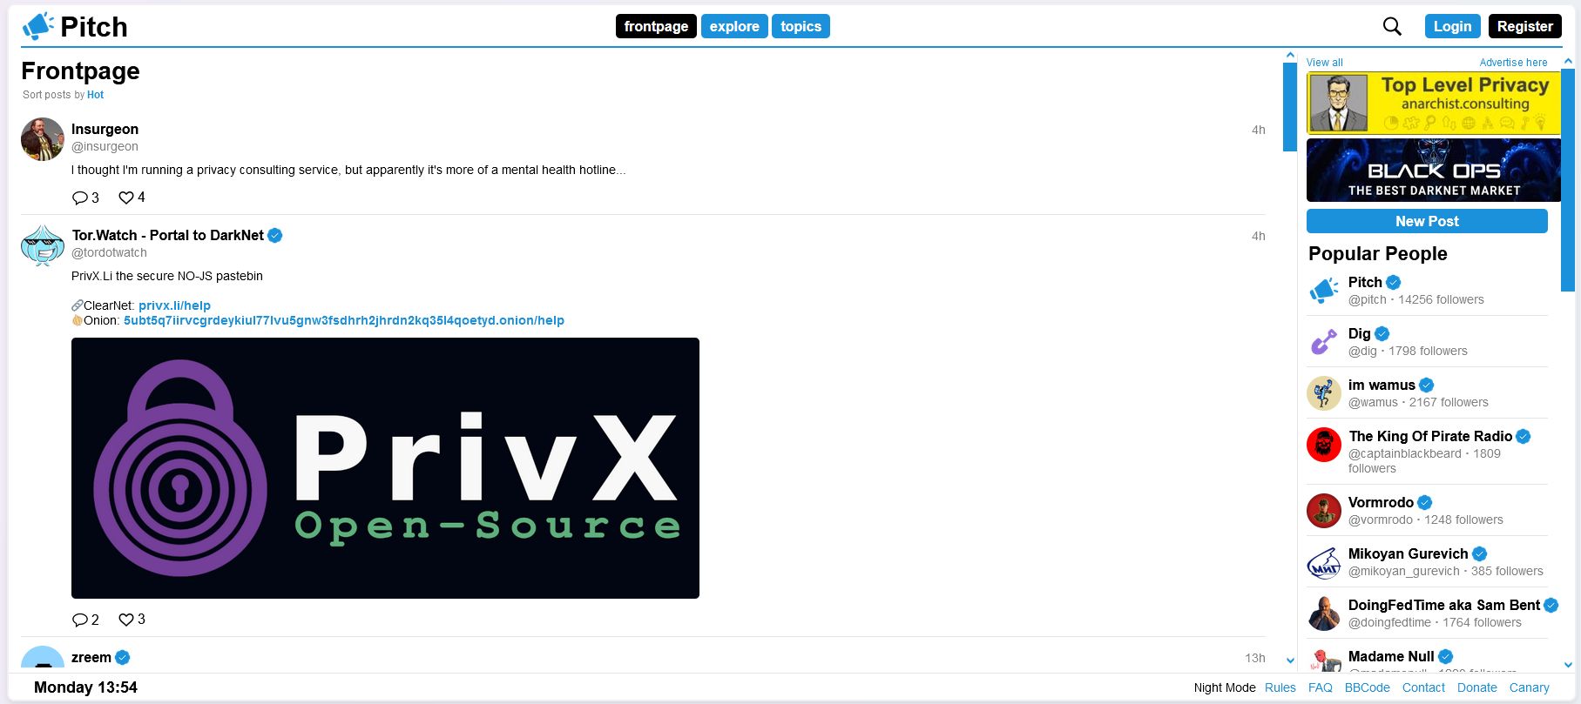Switch to the explore tab
This screenshot has height=704, width=1581.
[734, 26]
